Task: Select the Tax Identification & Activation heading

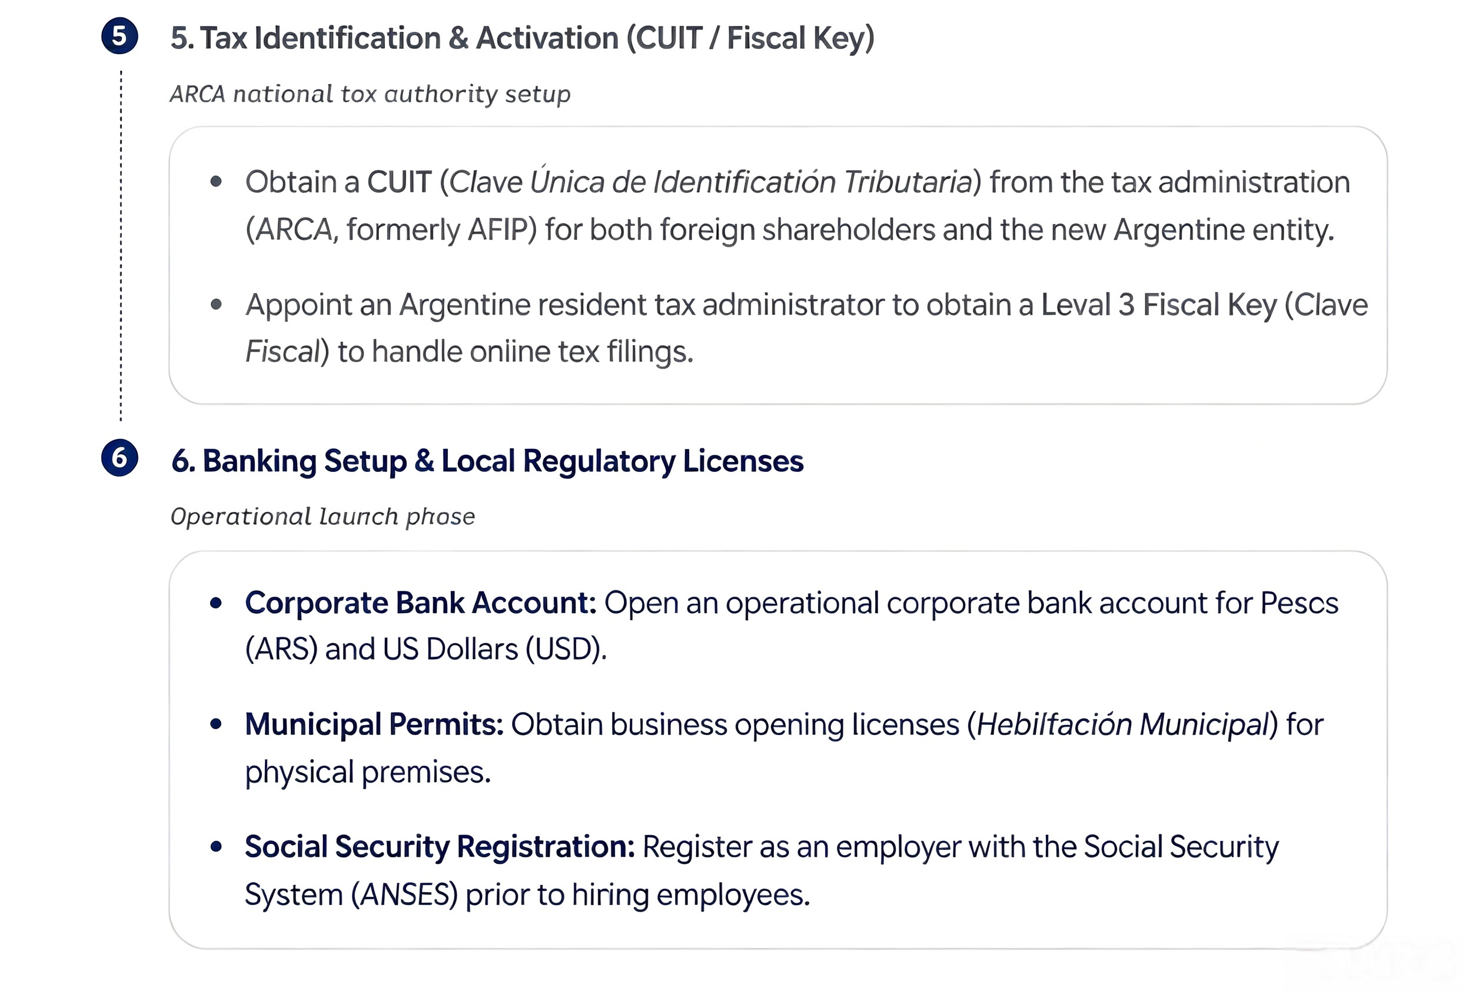Action: click(x=523, y=39)
